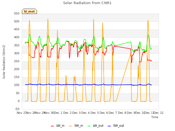Image resolution: width=175 pixels, height=131 pixels.
Task: Click the 150 y-axis tick label
Action: (17, 77)
